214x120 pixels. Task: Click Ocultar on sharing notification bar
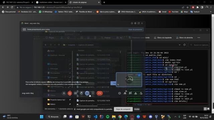coord(137,109)
